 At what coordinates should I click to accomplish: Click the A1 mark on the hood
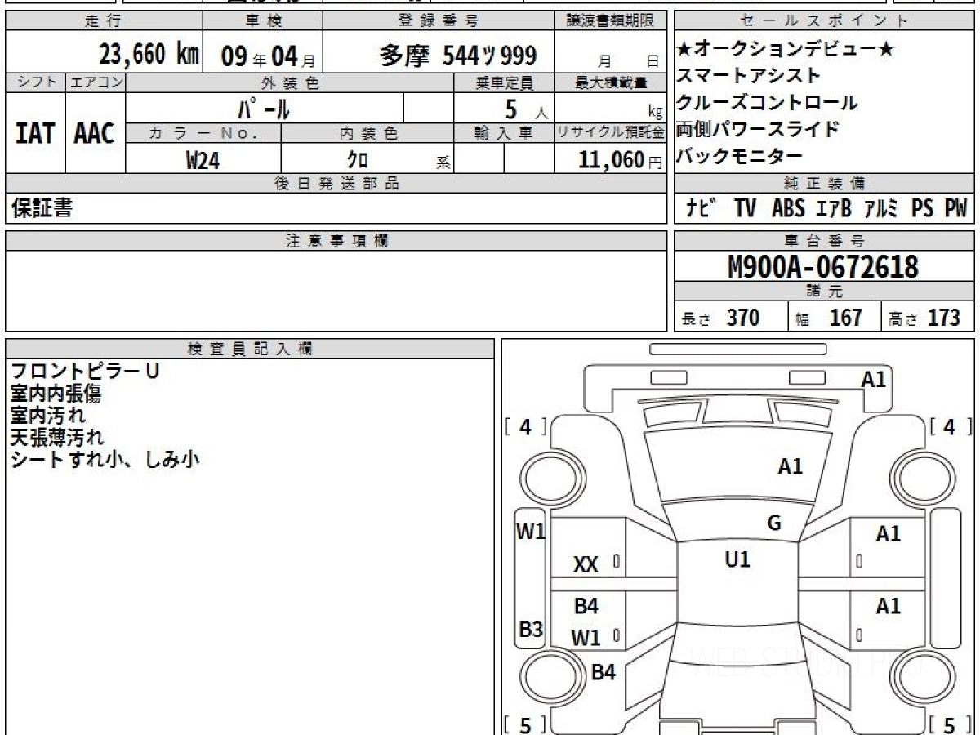[790, 467]
